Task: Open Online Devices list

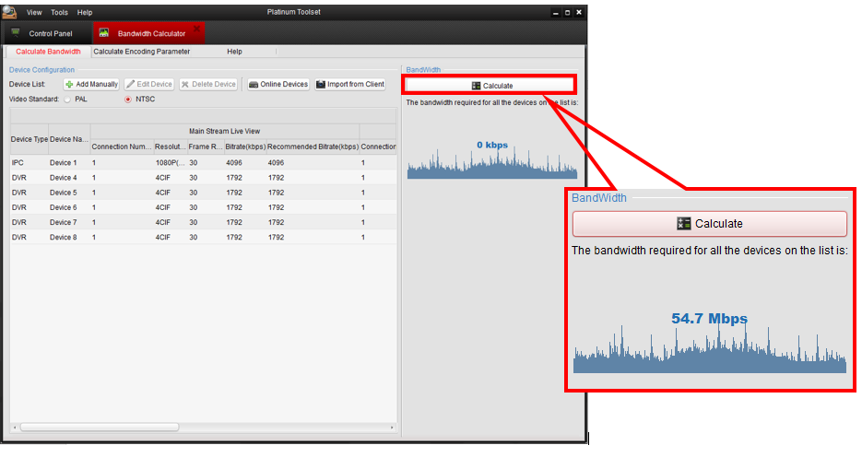Action: tap(278, 85)
